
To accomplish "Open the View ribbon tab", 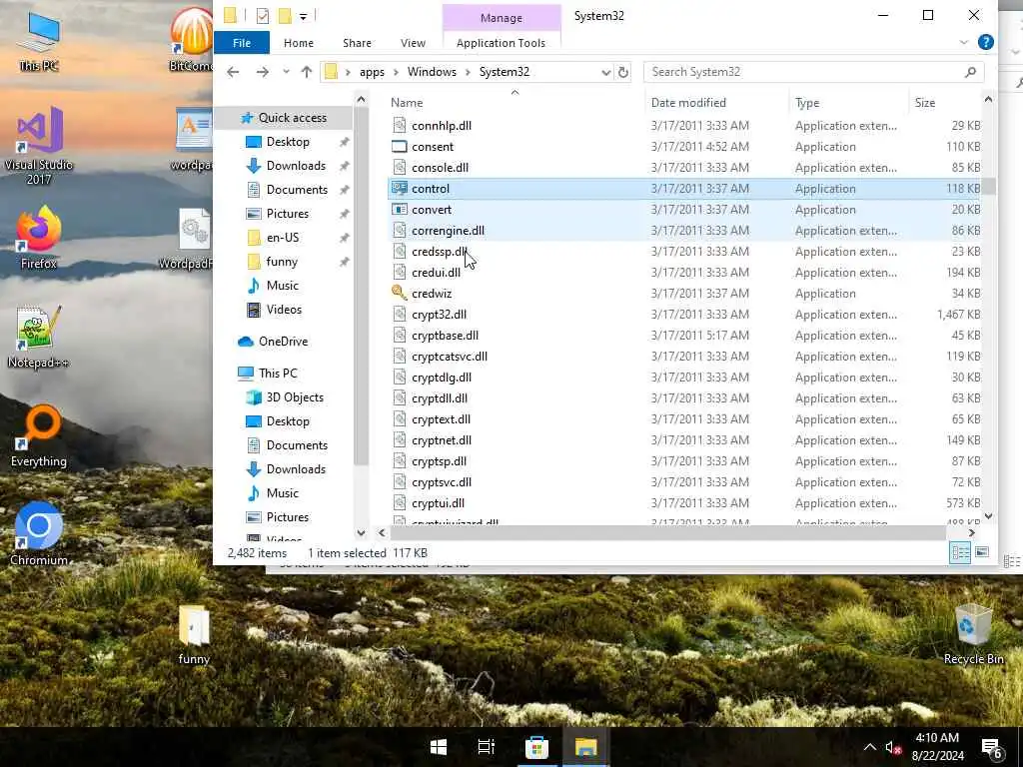I will click(413, 43).
